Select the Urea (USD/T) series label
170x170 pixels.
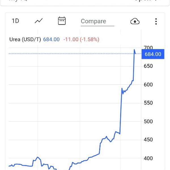[25, 39]
